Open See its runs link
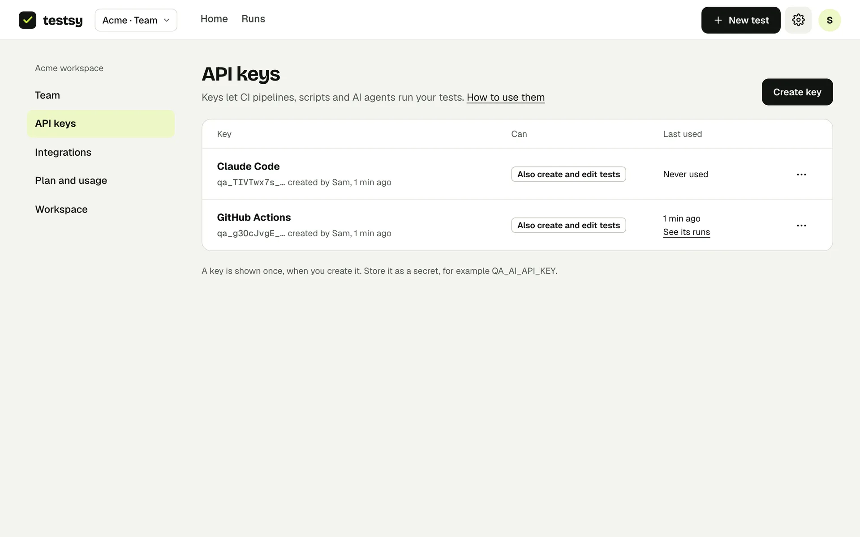Viewport: 860px width, 537px height. coord(686,232)
